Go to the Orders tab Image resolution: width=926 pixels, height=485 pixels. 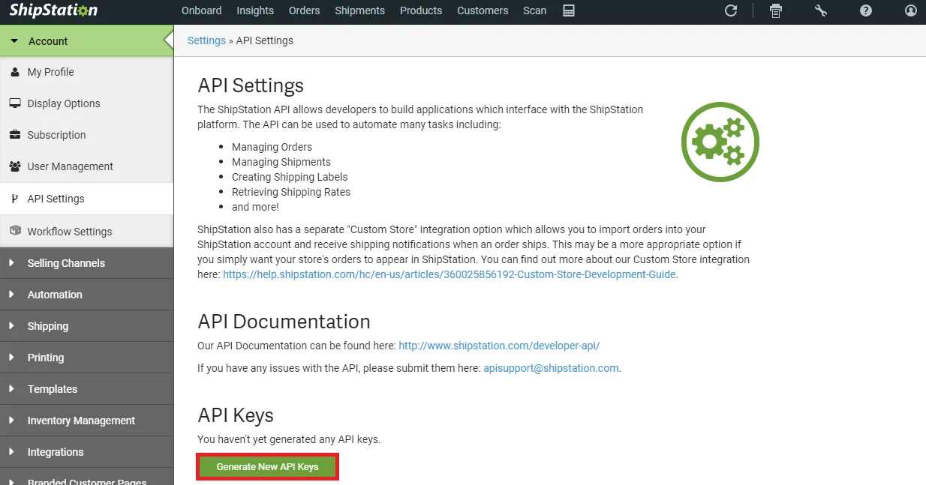click(x=304, y=10)
